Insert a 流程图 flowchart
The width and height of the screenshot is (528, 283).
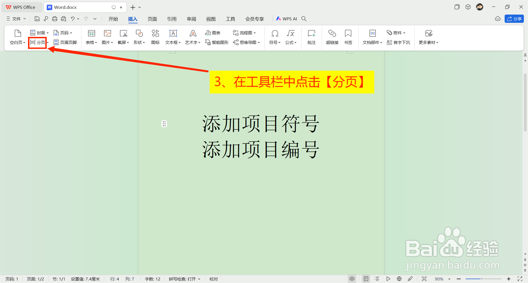point(244,33)
